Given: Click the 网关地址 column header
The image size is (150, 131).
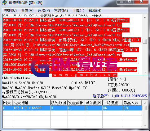Looking at the screenshot, I should [x=32, y=103].
